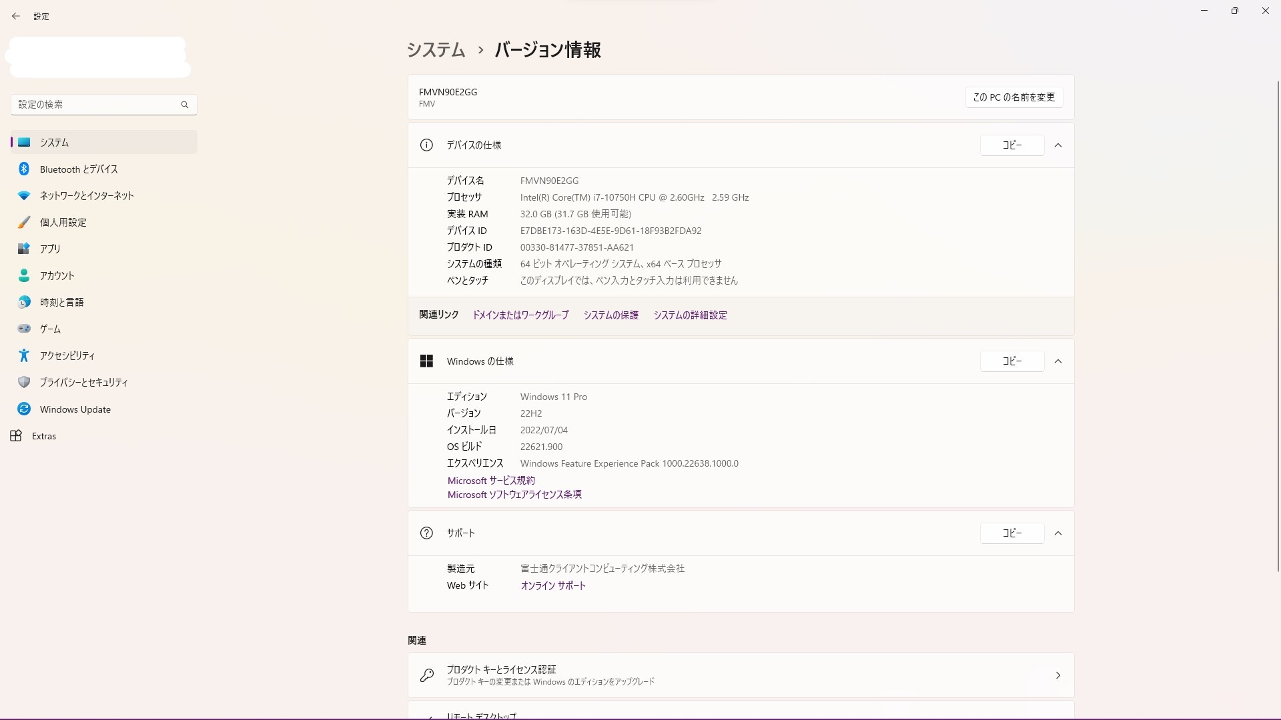1281x720 pixels.
Task: Click the version value 22H2
Action: click(531, 413)
